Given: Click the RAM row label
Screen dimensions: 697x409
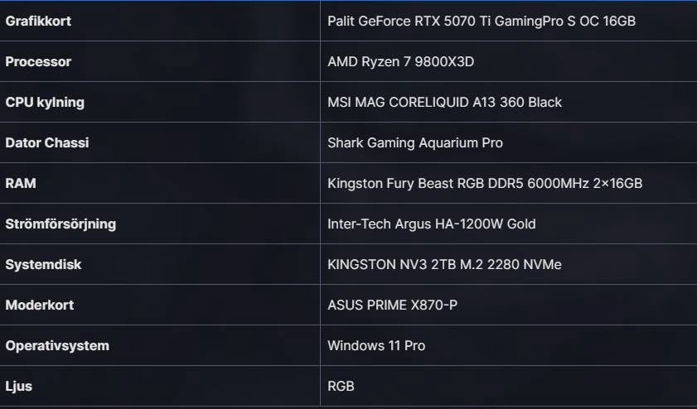Looking at the screenshot, I should (21, 184).
